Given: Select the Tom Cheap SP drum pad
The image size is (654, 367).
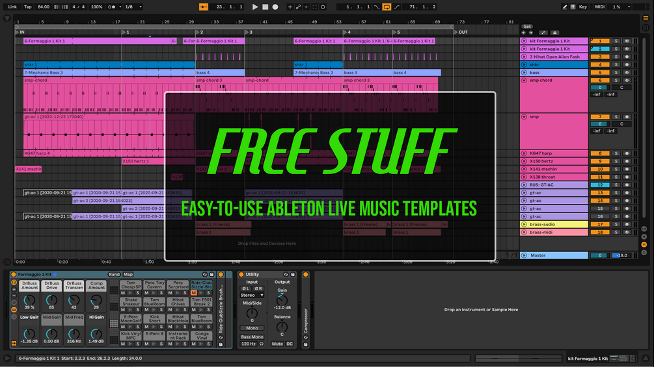Looking at the screenshot, I should coord(131,285).
